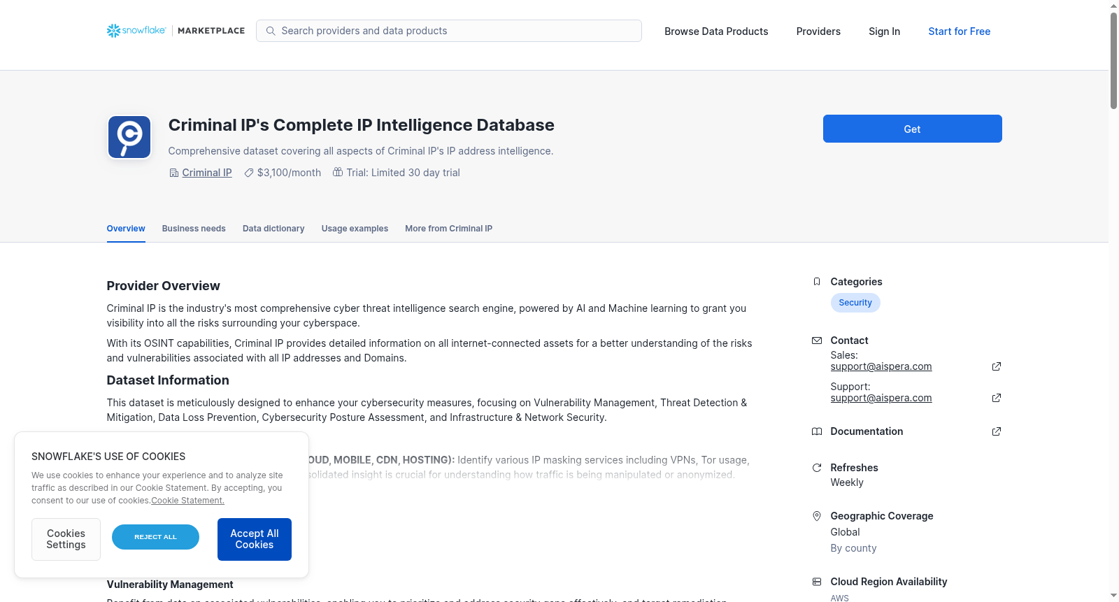1119x602 pixels.
Task: Click the Snowflake logo
Action: point(136,31)
